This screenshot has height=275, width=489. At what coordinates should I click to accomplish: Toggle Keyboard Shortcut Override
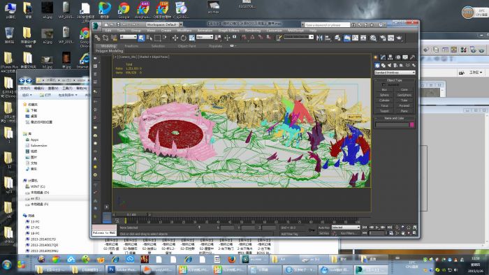click(235, 38)
